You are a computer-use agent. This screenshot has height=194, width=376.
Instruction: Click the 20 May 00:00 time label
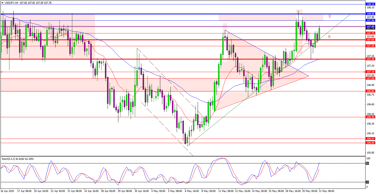click(309, 191)
